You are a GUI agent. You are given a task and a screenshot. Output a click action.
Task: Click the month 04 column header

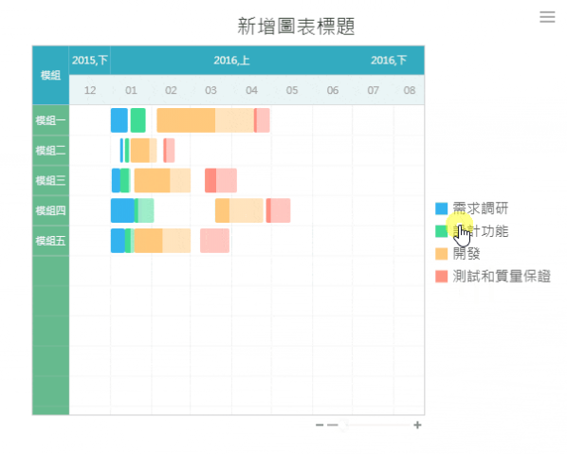point(251,90)
